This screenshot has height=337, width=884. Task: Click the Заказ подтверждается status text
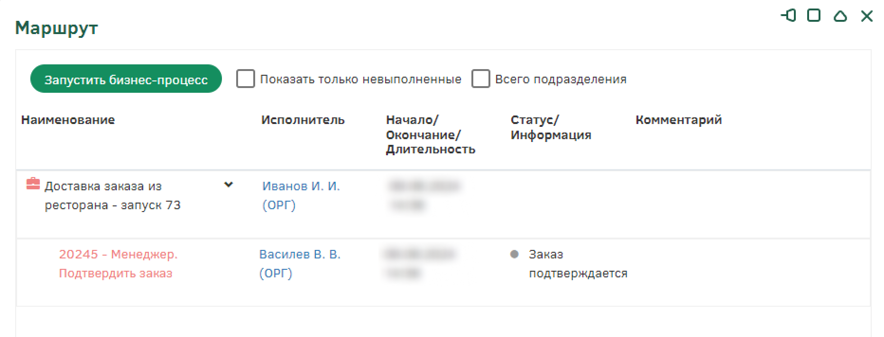[x=578, y=264]
